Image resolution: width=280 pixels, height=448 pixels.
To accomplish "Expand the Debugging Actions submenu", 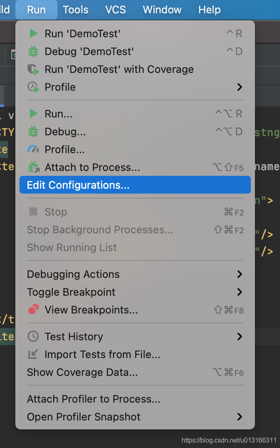I will click(x=240, y=274).
